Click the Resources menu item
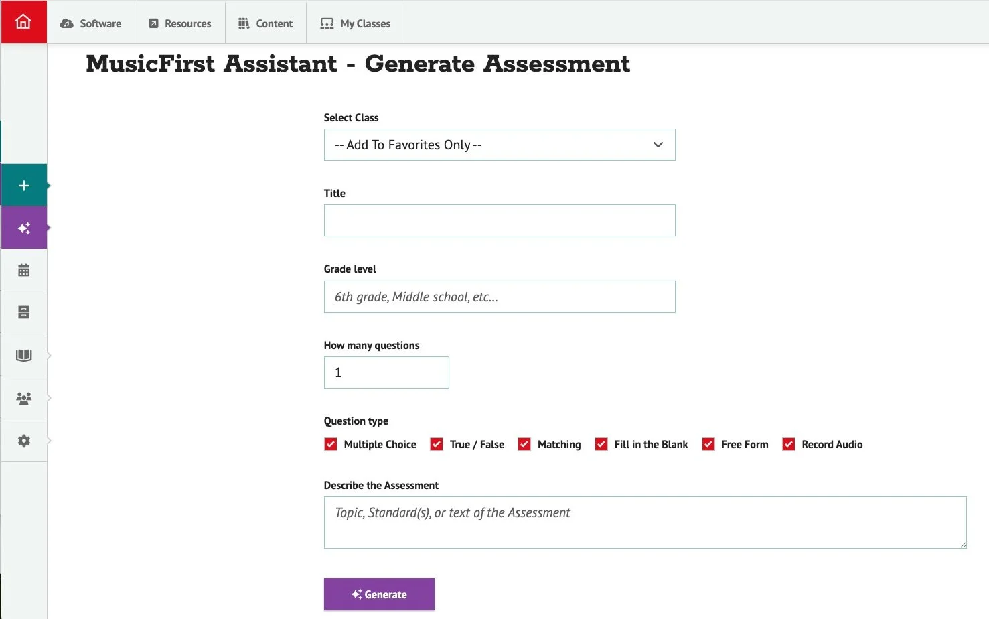The width and height of the screenshot is (989, 619). (x=180, y=23)
